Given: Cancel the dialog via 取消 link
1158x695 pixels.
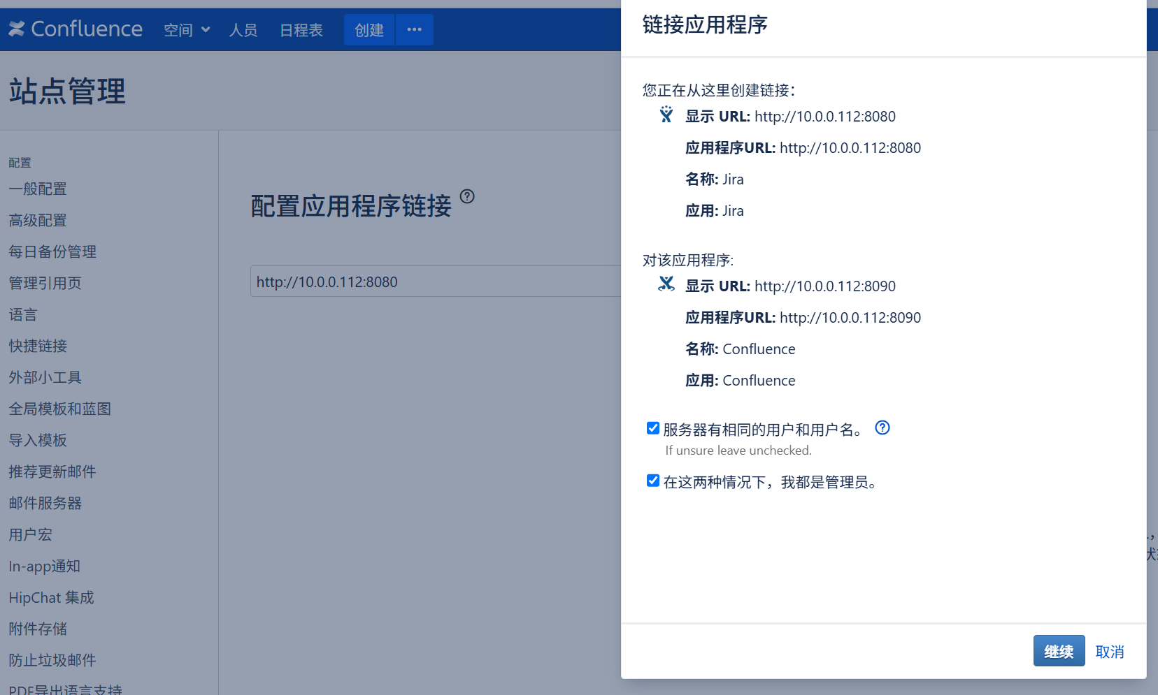Looking at the screenshot, I should click(x=1110, y=652).
